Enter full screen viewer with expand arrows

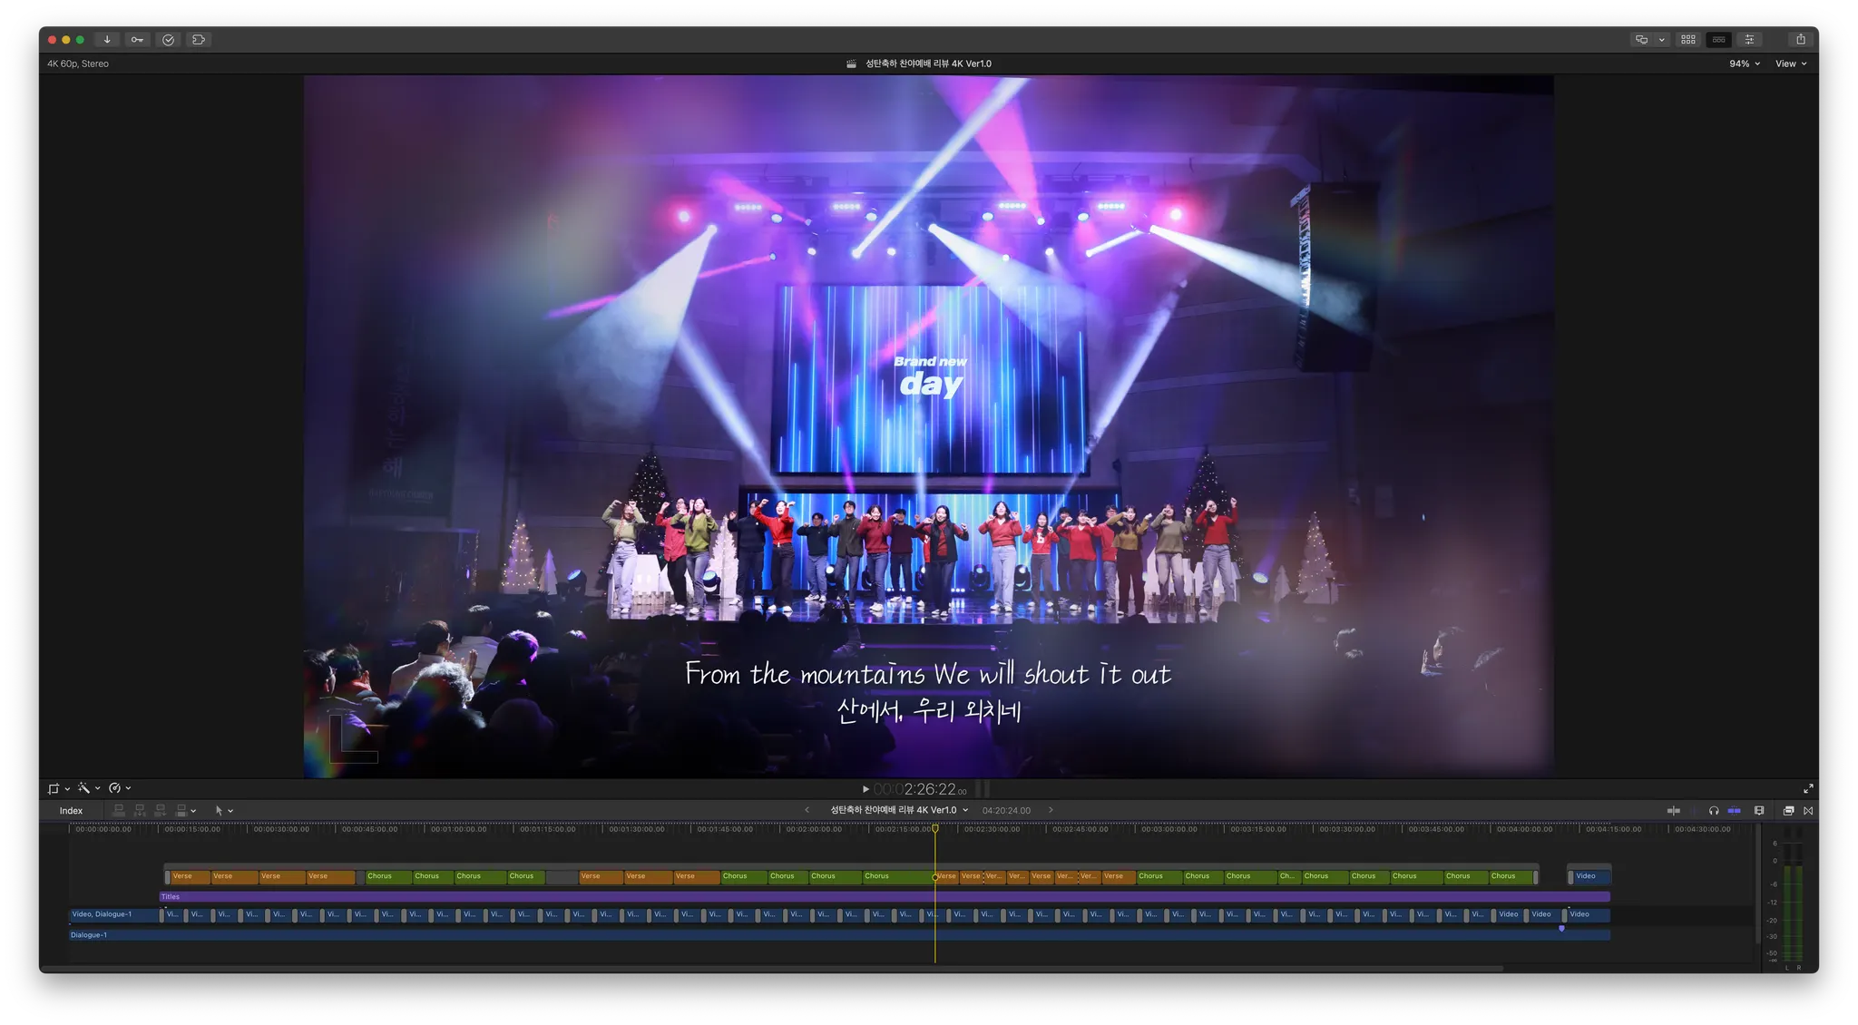pos(1807,789)
